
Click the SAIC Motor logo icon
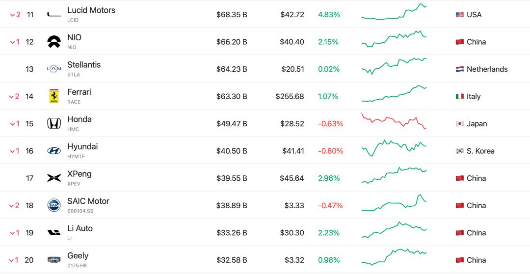point(54,205)
